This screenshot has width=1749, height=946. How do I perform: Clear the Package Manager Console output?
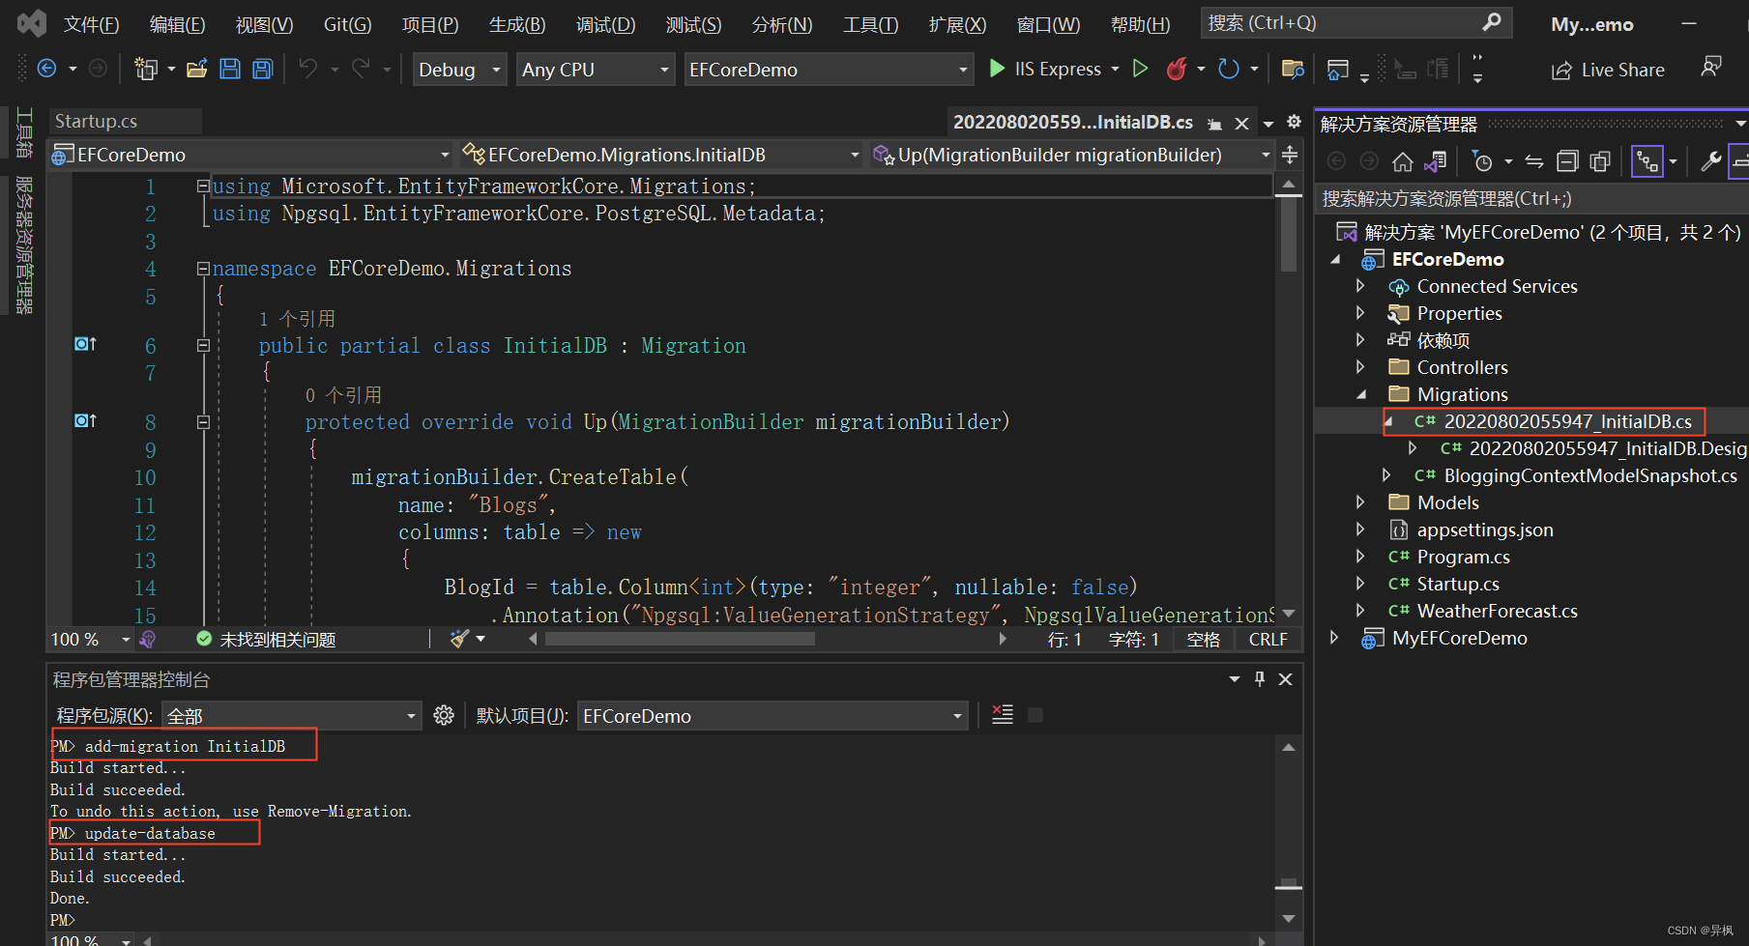click(x=1003, y=715)
